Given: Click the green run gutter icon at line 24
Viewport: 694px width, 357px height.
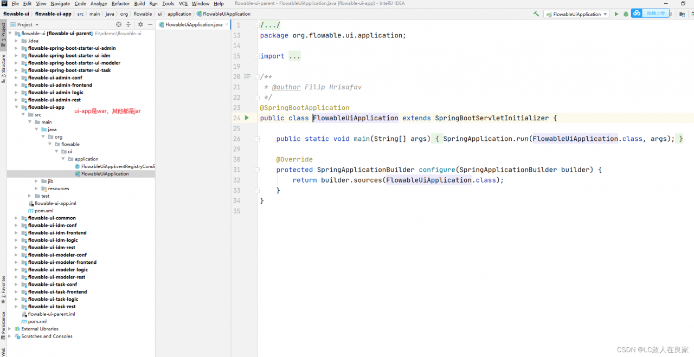Looking at the screenshot, I should pos(247,118).
